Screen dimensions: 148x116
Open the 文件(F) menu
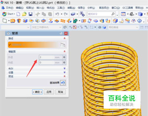[x=9, y=8]
